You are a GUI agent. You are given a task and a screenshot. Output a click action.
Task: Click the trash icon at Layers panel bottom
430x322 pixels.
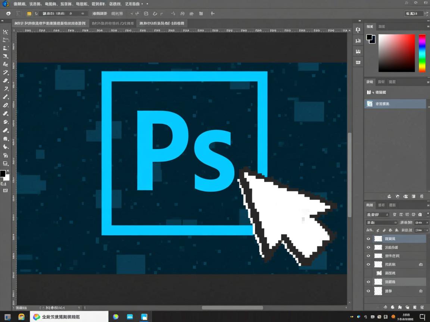422,307
